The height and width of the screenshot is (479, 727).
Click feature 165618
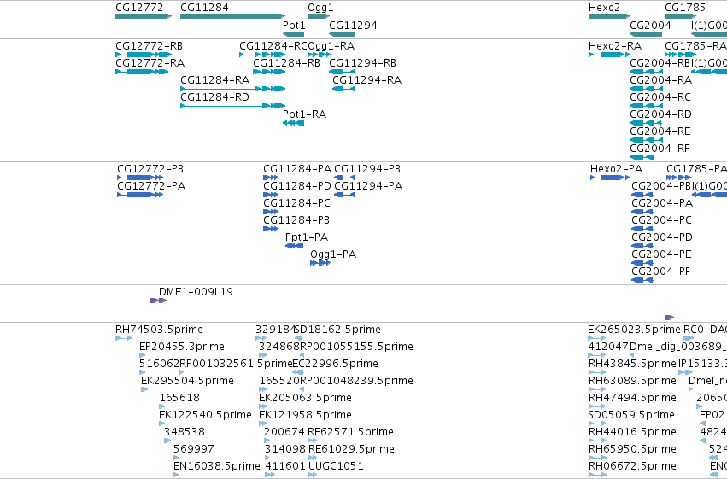tap(161, 406)
